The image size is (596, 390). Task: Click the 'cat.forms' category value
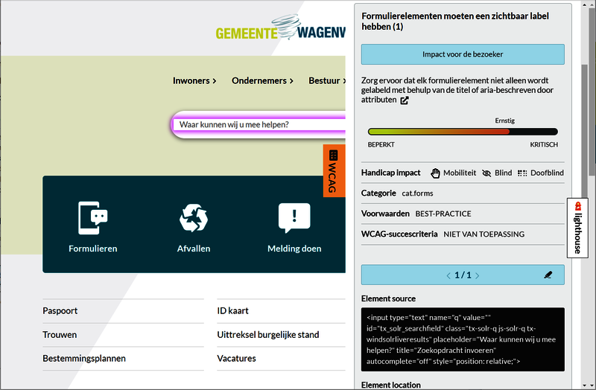click(x=417, y=194)
